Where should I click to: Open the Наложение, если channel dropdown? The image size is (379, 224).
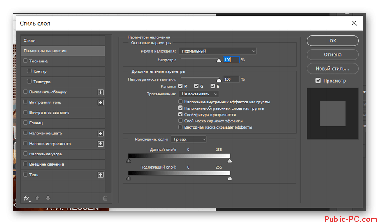click(x=189, y=140)
